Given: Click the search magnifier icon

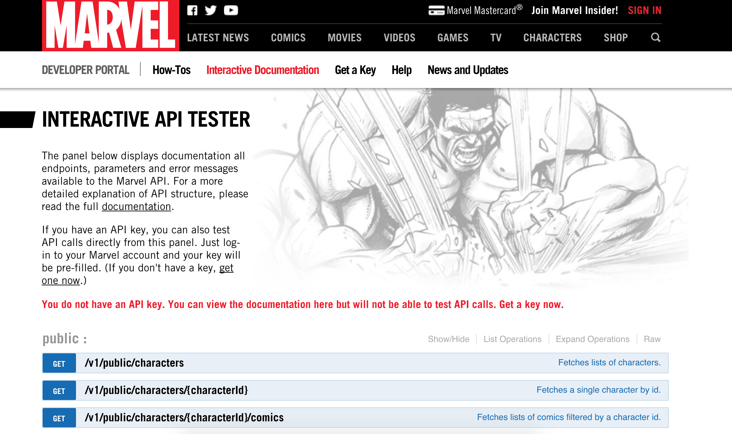Looking at the screenshot, I should pyautogui.click(x=655, y=37).
